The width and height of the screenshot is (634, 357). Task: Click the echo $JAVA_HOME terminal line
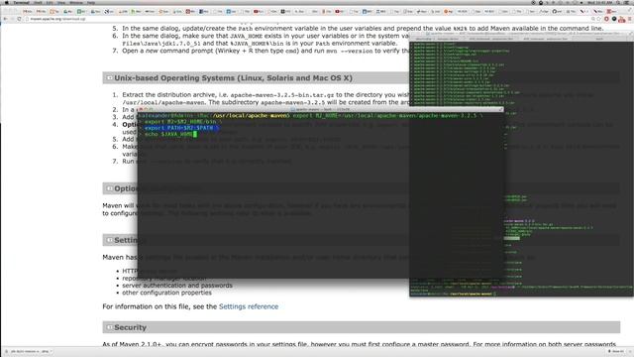tap(168, 134)
